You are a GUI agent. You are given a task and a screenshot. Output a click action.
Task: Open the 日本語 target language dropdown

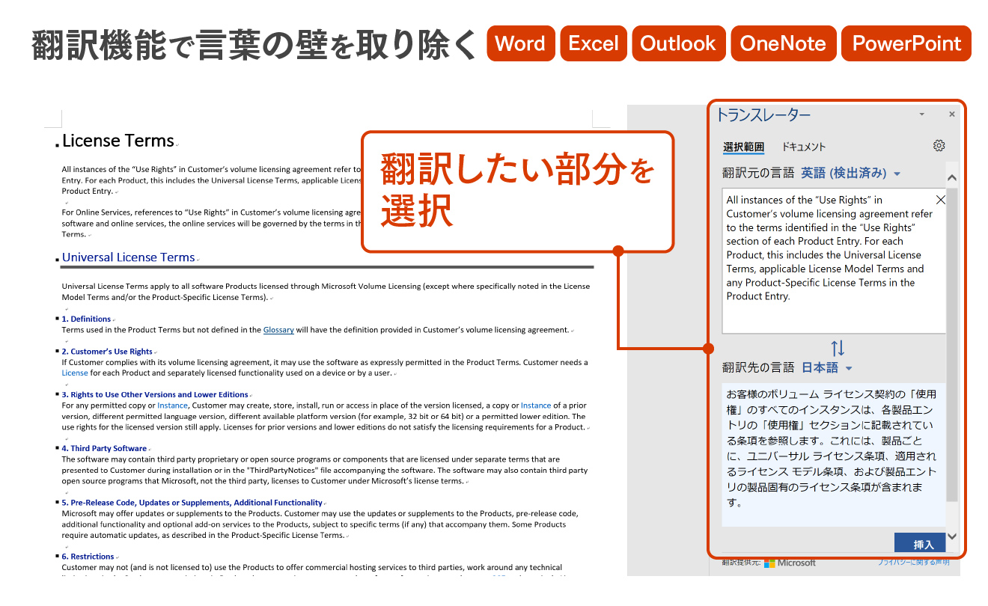(826, 367)
